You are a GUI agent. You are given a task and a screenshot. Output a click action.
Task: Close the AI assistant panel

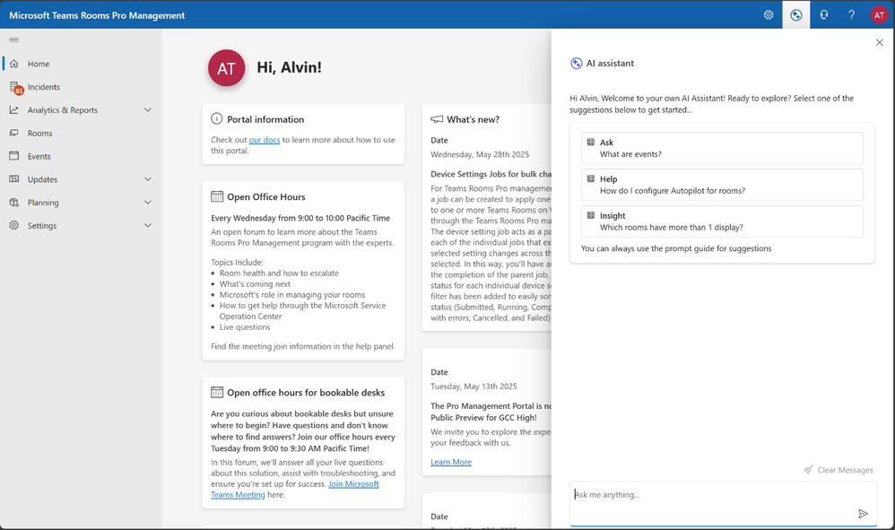[879, 42]
